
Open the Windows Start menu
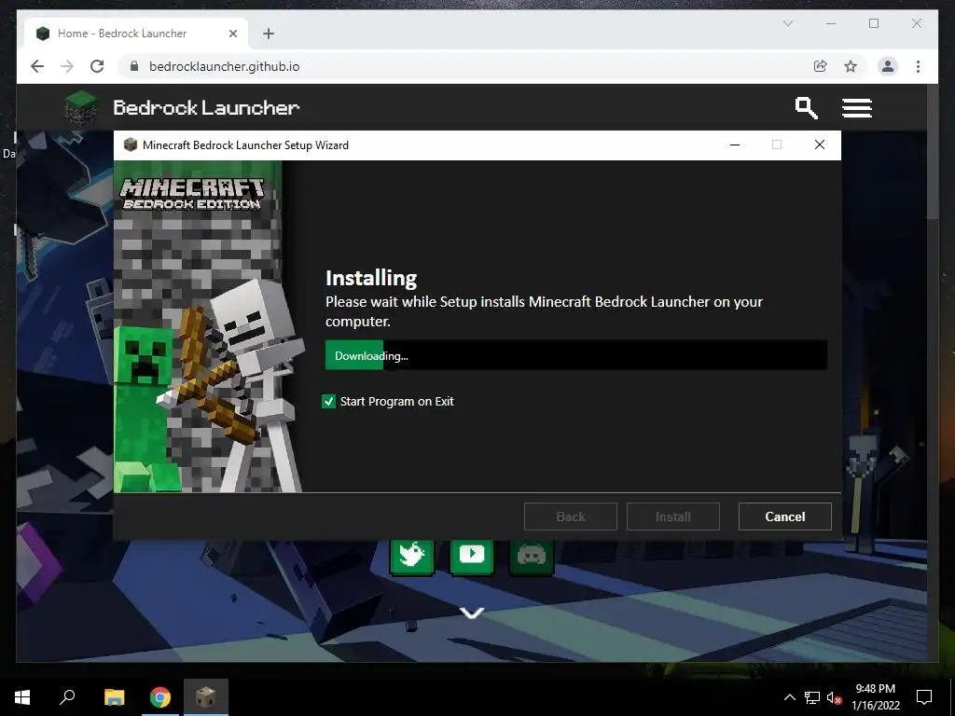tap(22, 697)
